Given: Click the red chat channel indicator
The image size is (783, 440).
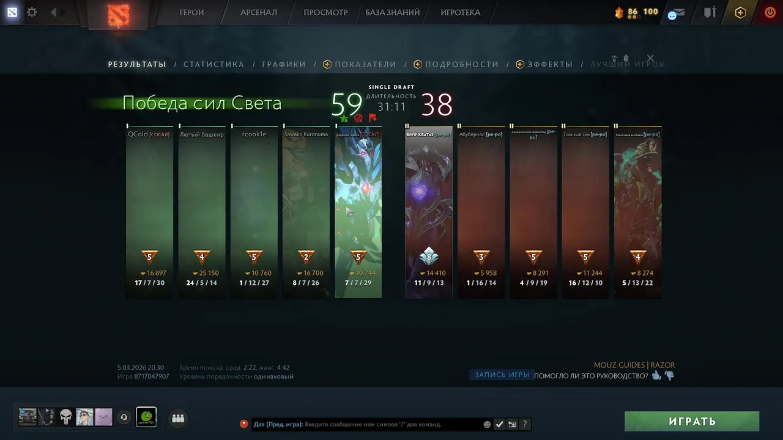Looking at the screenshot, I should click(243, 424).
